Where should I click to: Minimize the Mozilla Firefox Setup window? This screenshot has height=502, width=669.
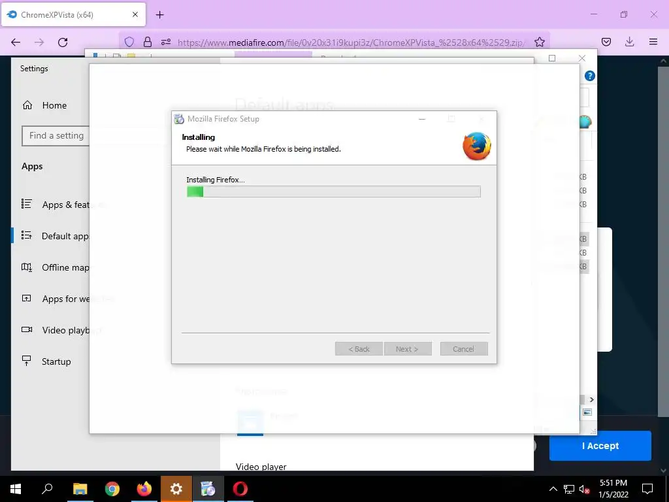point(422,119)
